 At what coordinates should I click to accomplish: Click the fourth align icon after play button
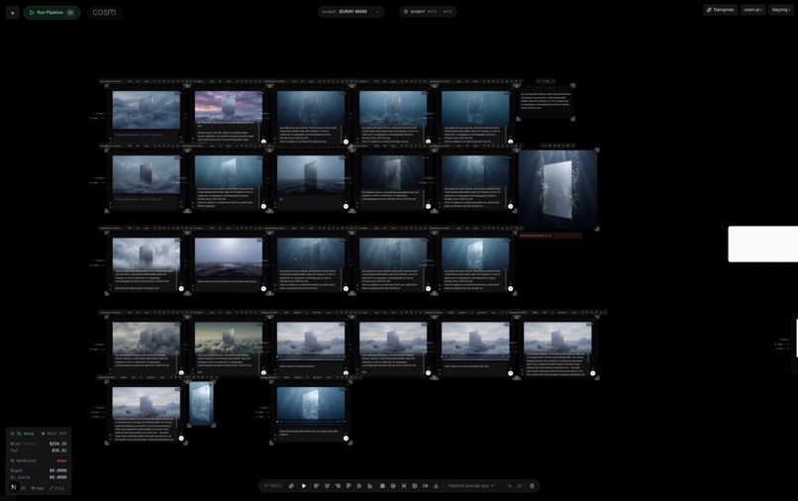pyautogui.click(x=349, y=486)
